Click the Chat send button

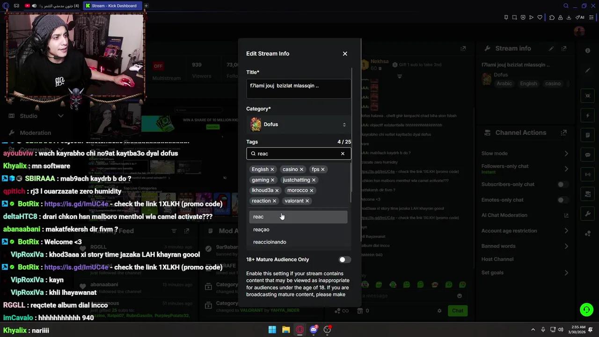click(x=458, y=310)
